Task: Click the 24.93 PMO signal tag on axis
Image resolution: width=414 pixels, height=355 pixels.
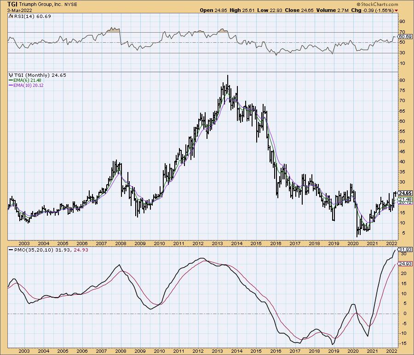Action: point(405,263)
